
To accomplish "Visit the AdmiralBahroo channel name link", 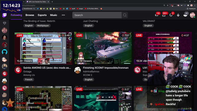I will [x=91, y=72].
